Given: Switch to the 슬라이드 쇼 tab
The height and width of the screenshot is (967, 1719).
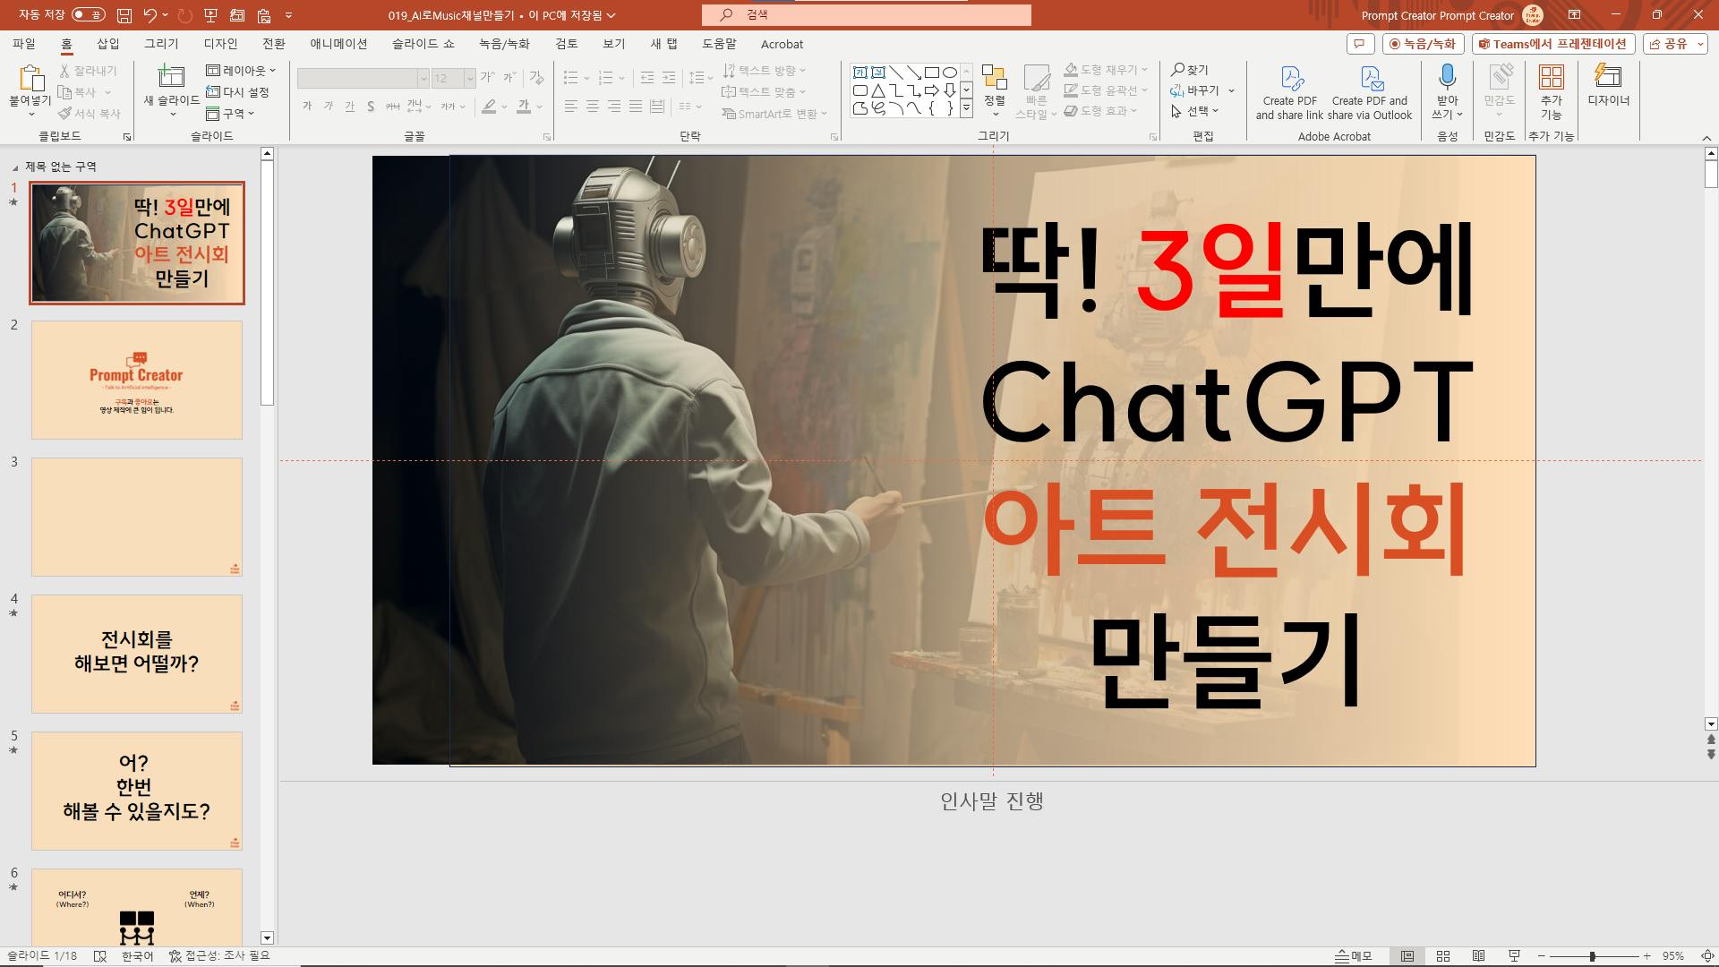Looking at the screenshot, I should click(423, 44).
